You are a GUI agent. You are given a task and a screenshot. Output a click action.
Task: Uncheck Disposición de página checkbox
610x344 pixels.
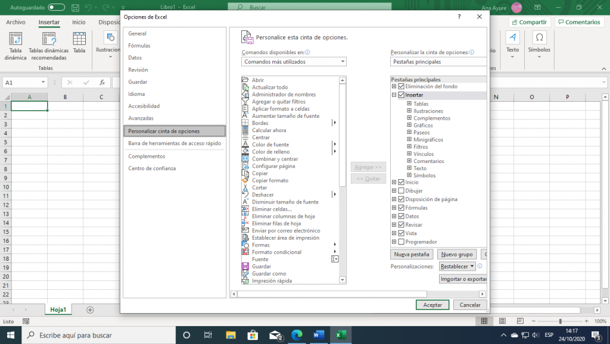(x=401, y=199)
